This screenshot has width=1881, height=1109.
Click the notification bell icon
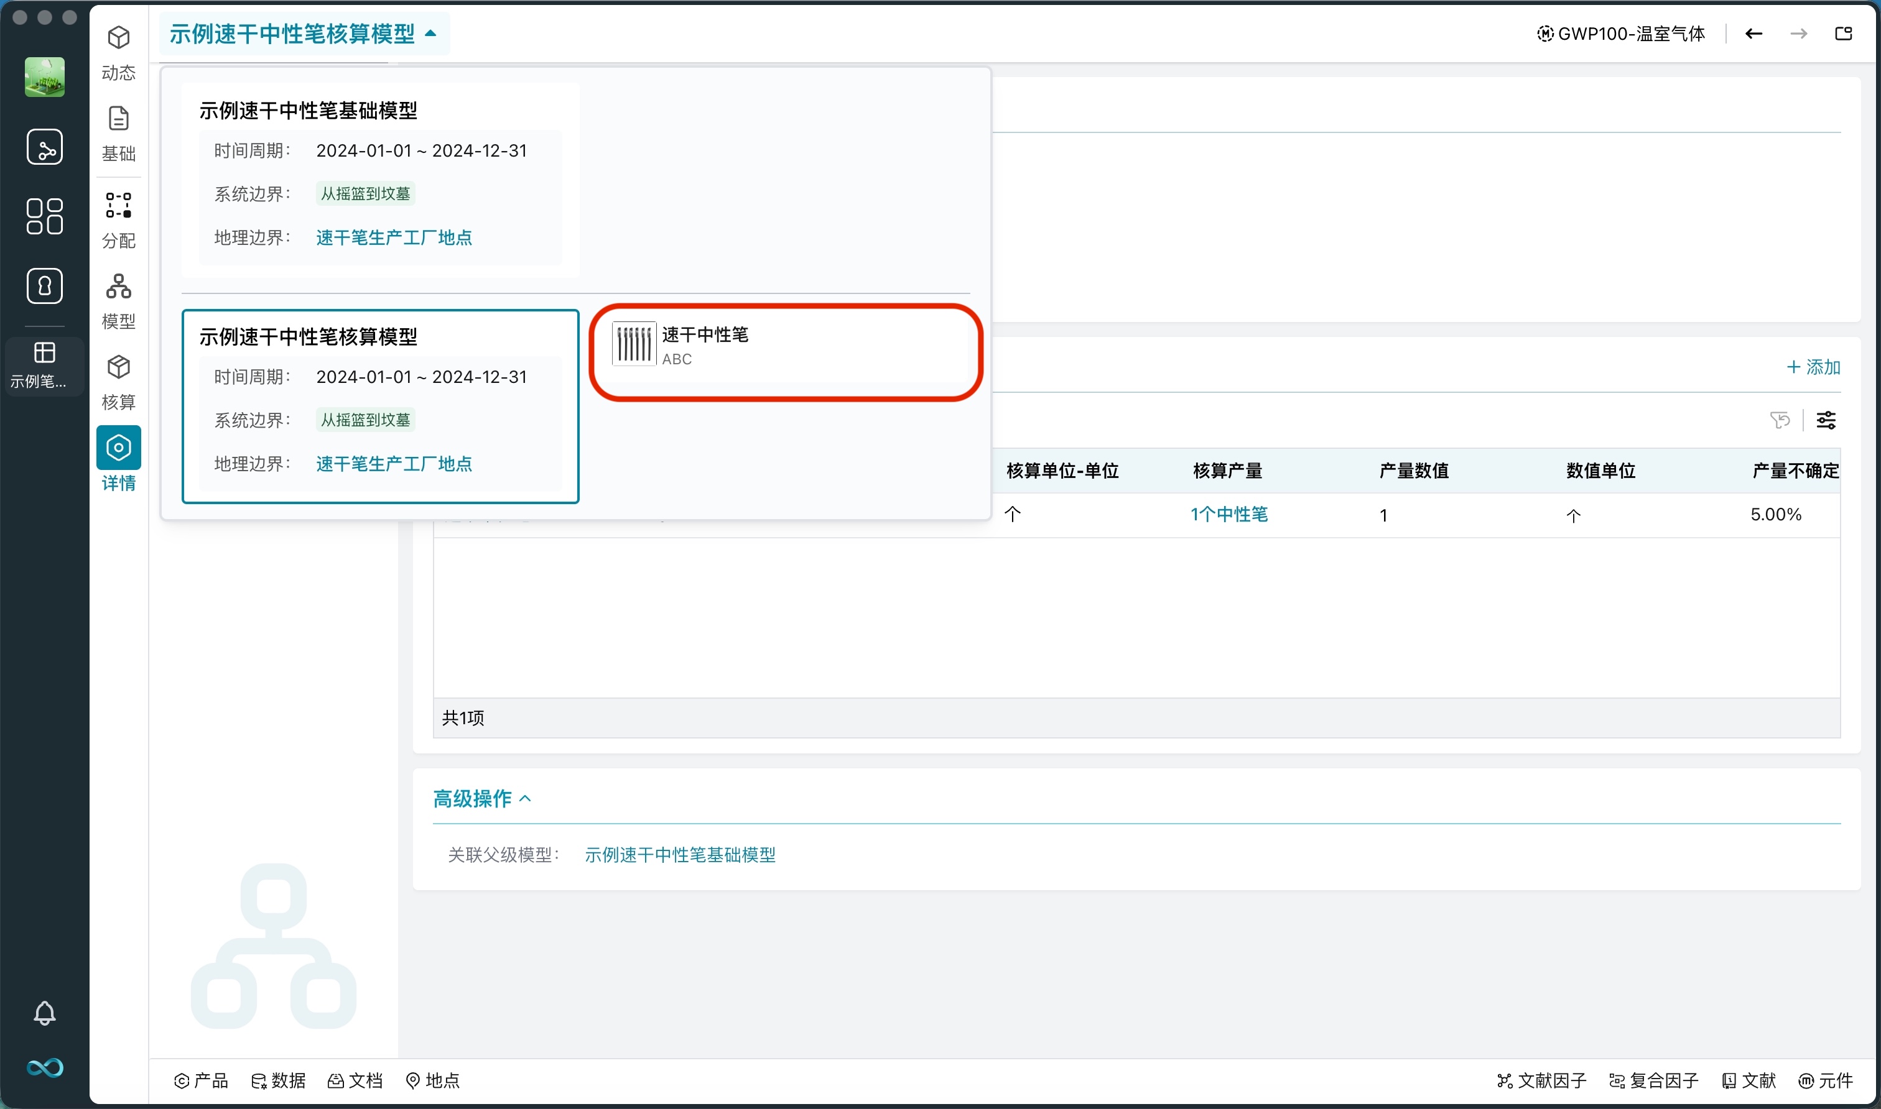45,1013
